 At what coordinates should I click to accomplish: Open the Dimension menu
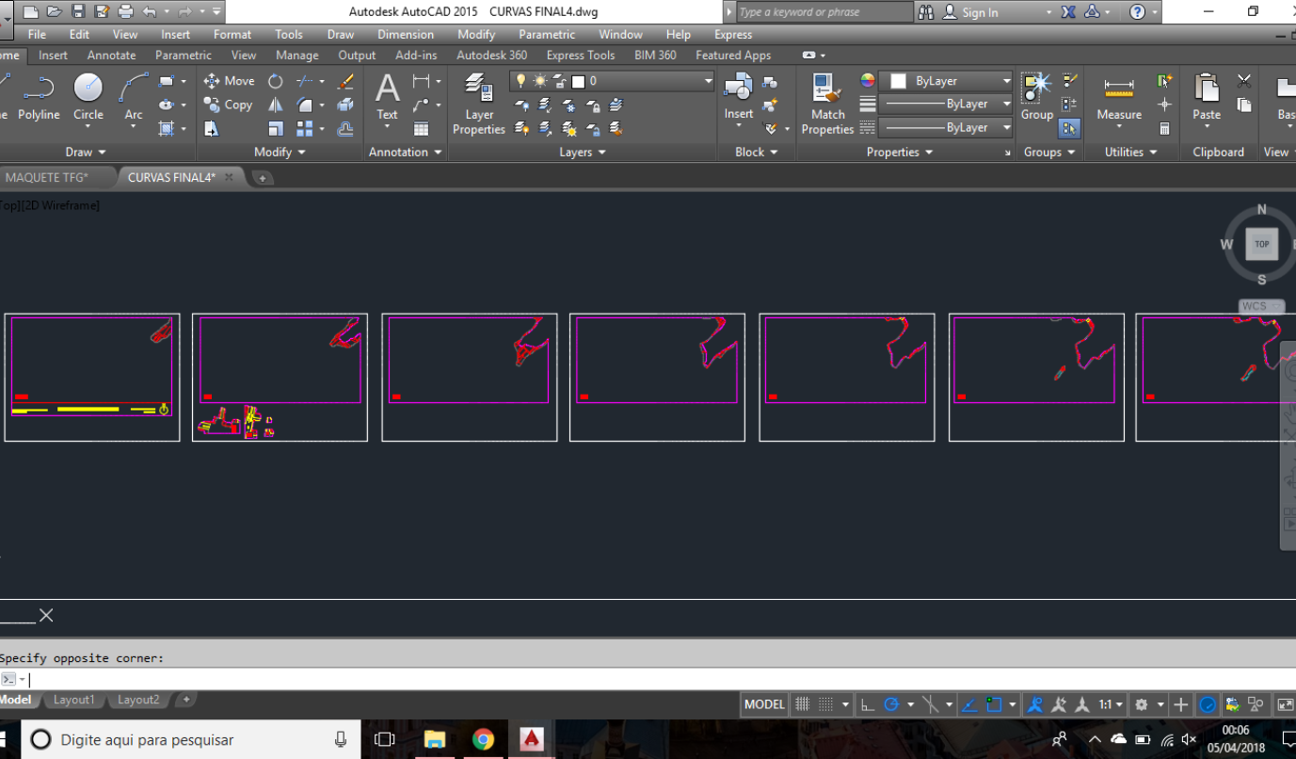(x=406, y=34)
